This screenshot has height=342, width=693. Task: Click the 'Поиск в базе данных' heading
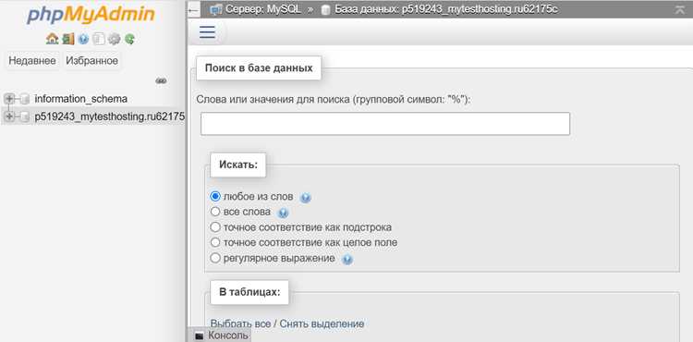pyautogui.click(x=259, y=68)
